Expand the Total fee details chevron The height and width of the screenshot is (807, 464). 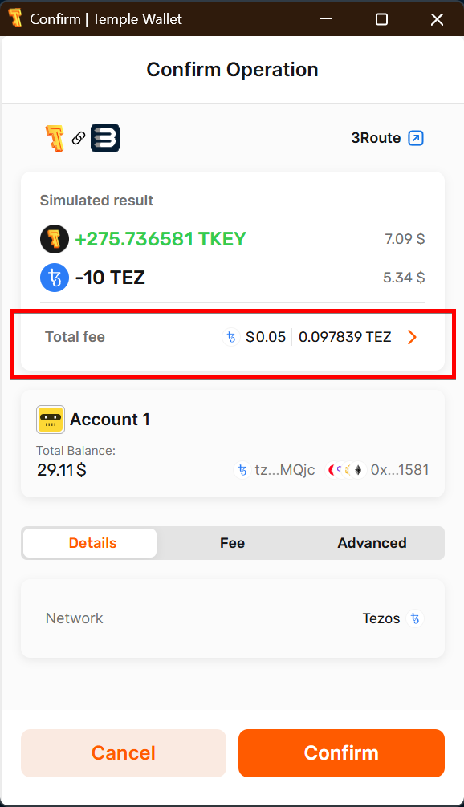pos(412,337)
